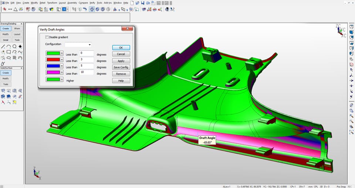Click the New document icon
The image size is (355, 188).
pyautogui.click(x=132, y=3)
